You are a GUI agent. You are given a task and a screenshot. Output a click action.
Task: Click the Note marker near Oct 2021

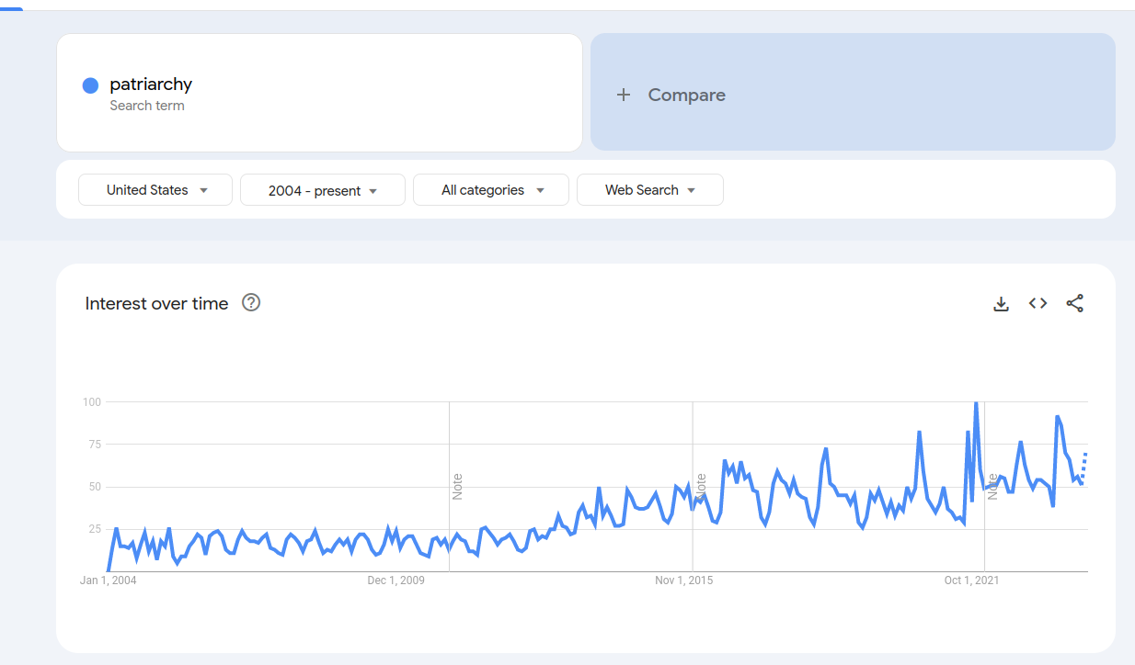click(x=992, y=487)
